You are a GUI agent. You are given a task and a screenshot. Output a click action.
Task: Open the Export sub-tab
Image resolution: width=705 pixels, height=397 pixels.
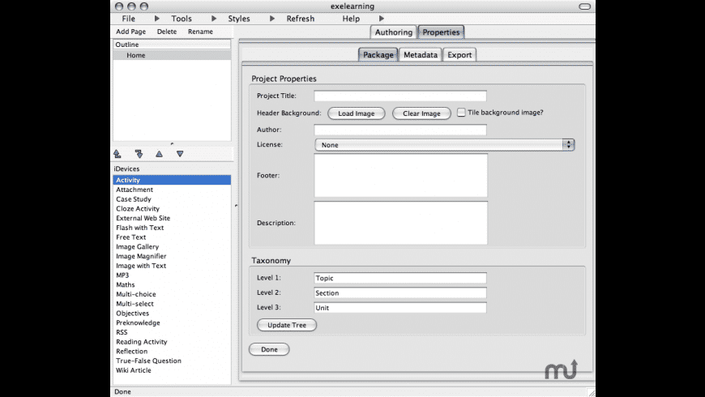click(x=459, y=55)
